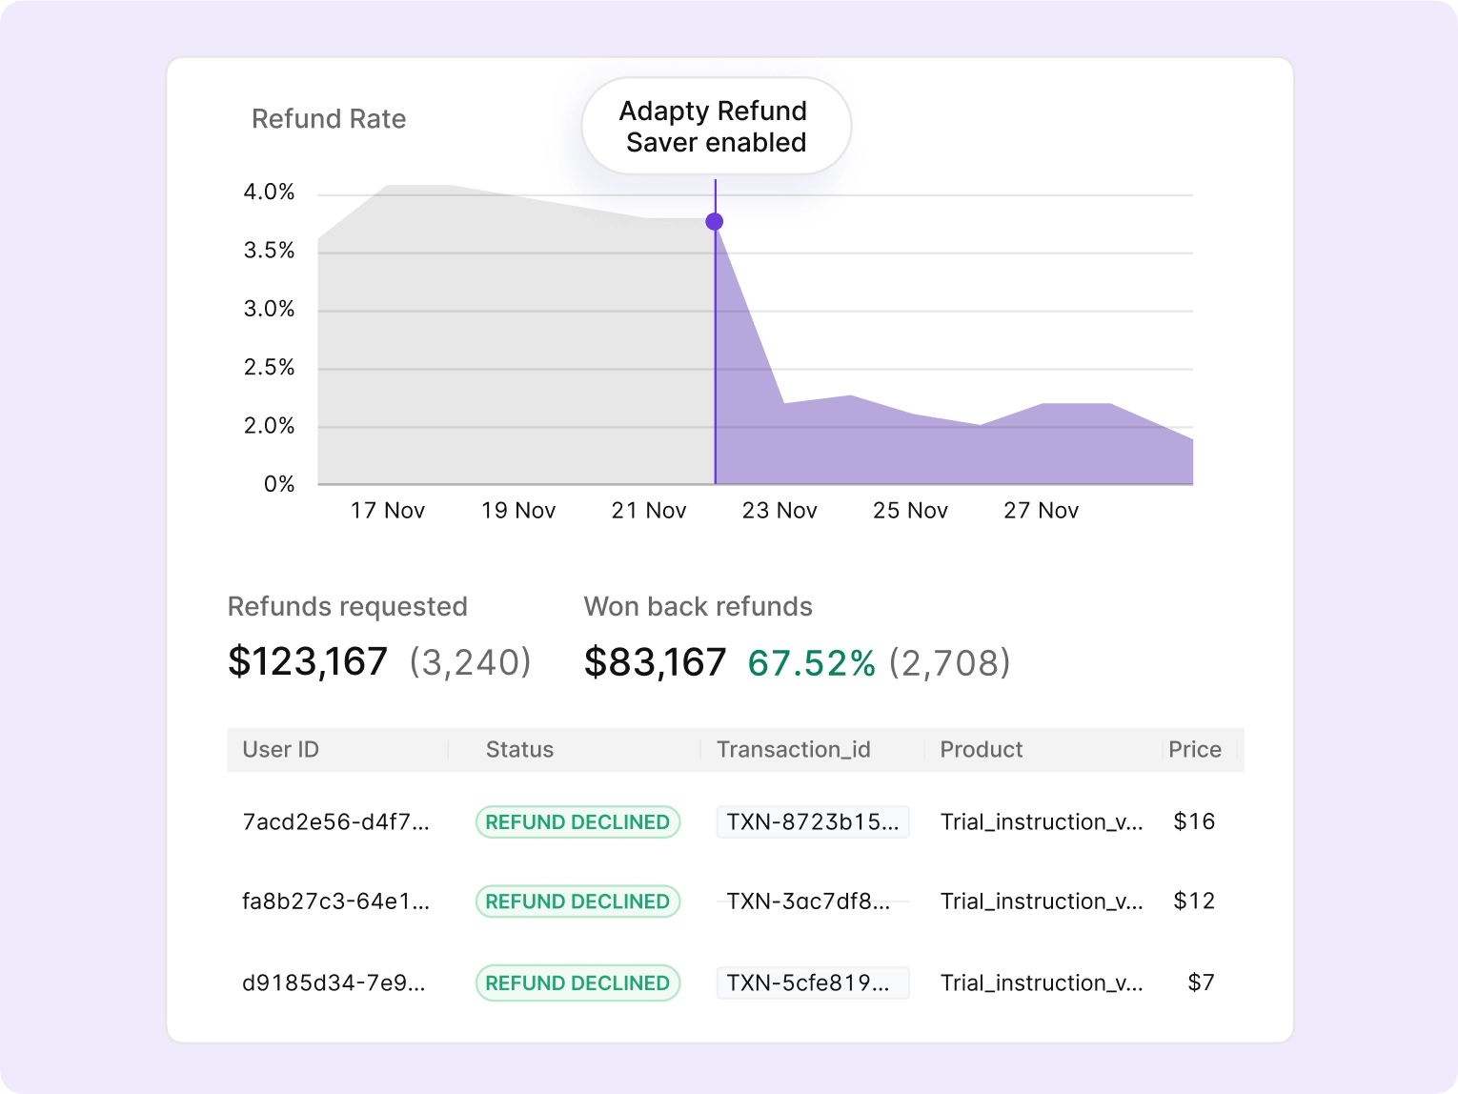This screenshot has height=1094, width=1458.
Task: Select the Product column header
Action: click(x=981, y=750)
